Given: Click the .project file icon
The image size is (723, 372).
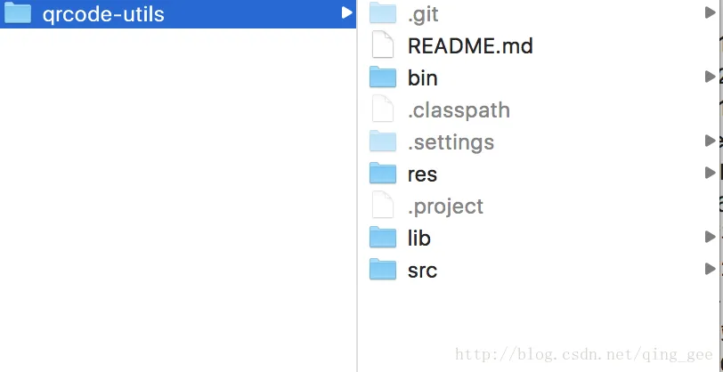Looking at the screenshot, I should (x=382, y=206).
